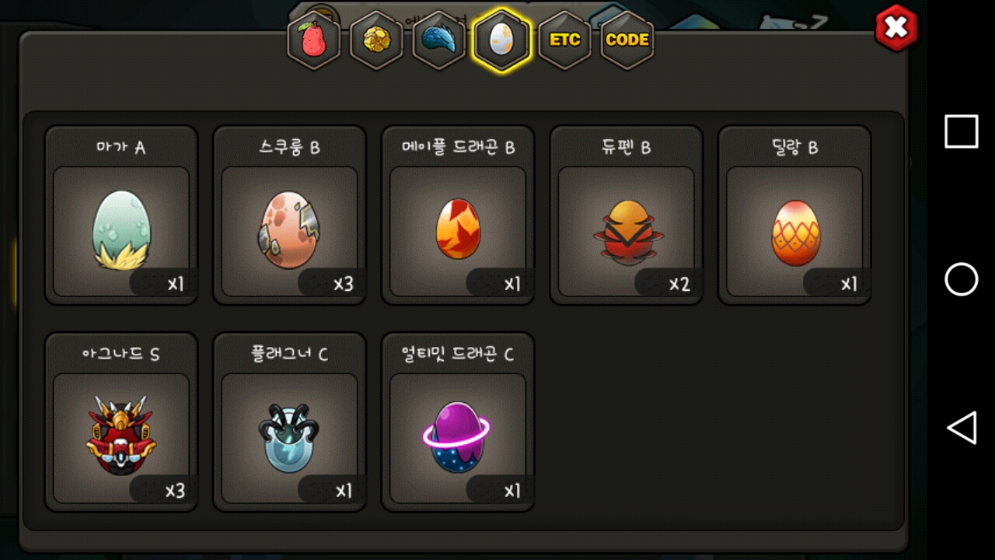Pick the purple 얼티밋 드래곤 C egg

tap(456, 437)
